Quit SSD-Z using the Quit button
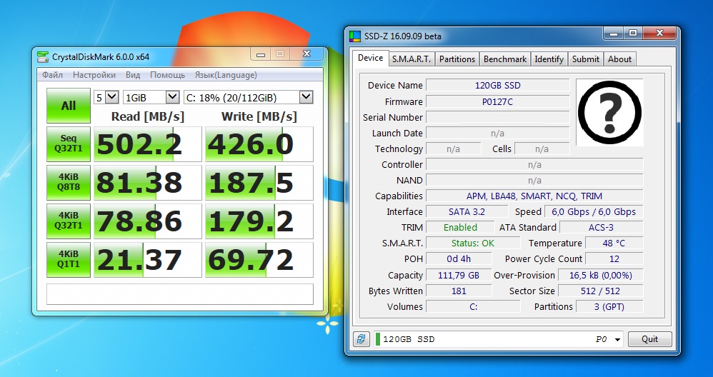This screenshot has width=713, height=377. 649,339
